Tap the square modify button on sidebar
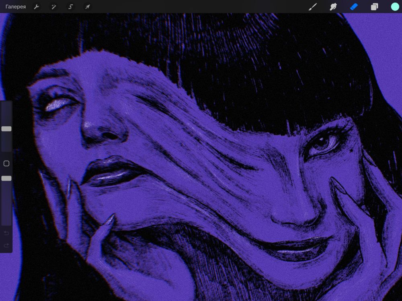The height and width of the screenshot is (301, 402). [x=6, y=164]
